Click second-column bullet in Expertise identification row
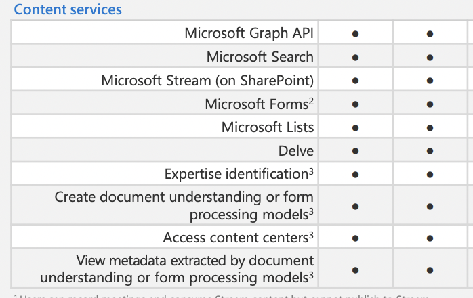 pos(430,175)
